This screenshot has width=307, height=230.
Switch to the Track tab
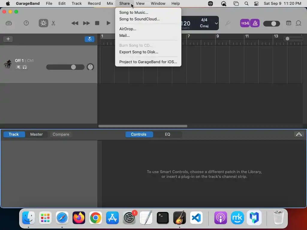pyautogui.click(x=14, y=134)
